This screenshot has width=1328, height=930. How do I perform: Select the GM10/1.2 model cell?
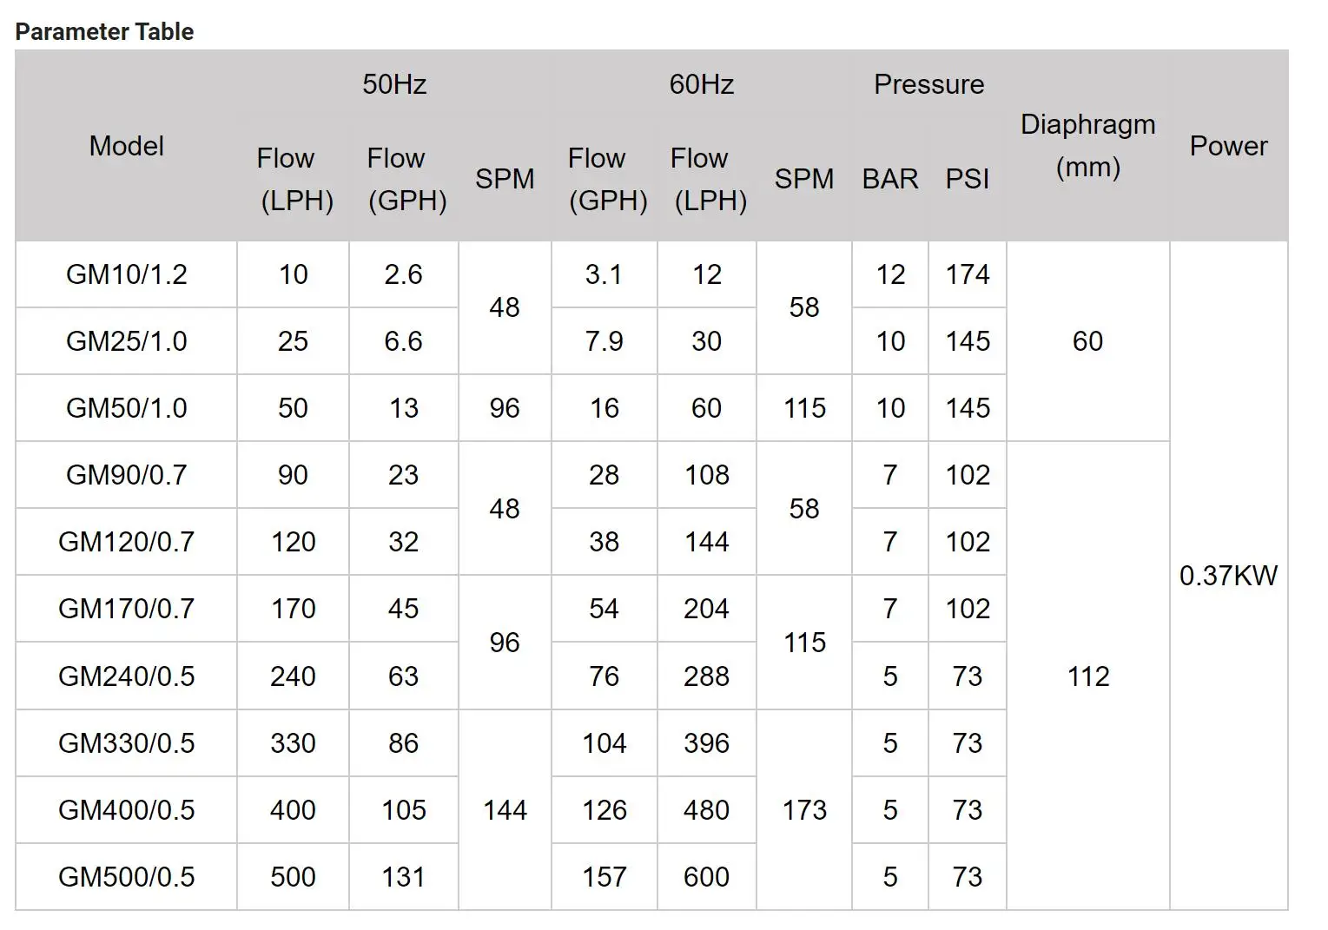127,274
